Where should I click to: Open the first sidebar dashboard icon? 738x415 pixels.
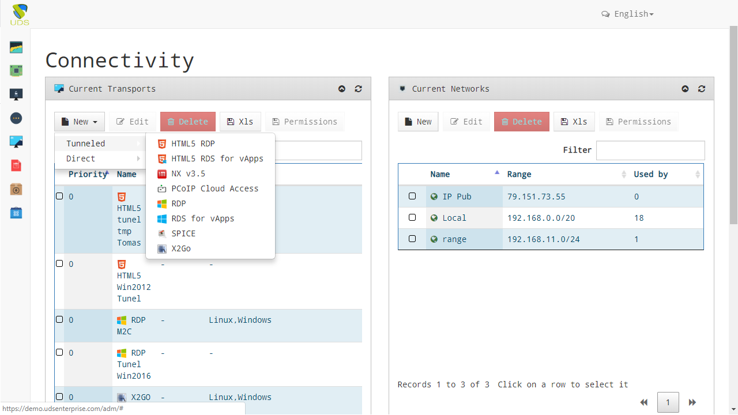coord(16,47)
